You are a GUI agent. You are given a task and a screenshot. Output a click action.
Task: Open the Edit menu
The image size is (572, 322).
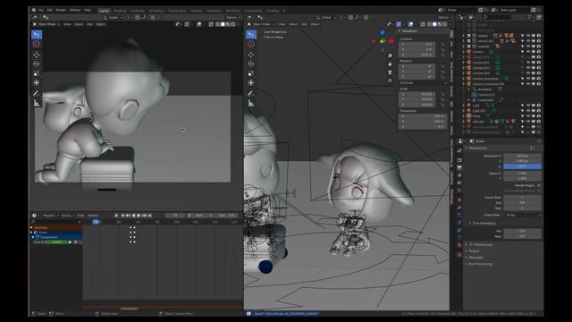click(50, 10)
